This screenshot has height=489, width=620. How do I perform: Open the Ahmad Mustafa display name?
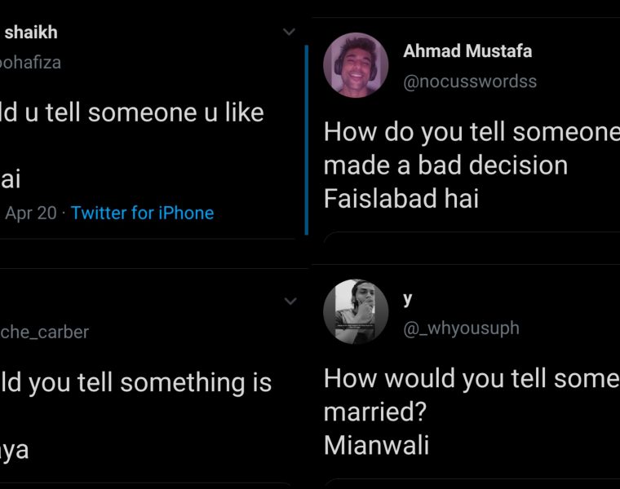pyautogui.click(x=467, y=51)
